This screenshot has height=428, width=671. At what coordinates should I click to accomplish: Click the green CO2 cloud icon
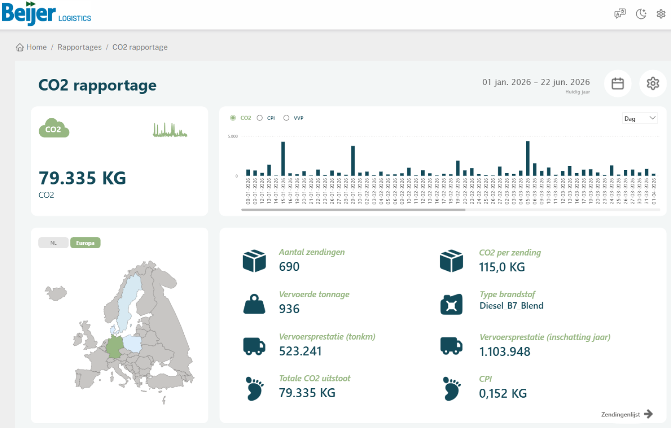[54, 128]
